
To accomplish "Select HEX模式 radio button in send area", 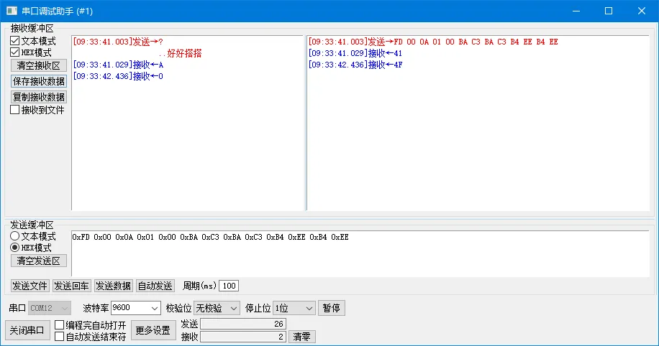I will tap(15, 248).
